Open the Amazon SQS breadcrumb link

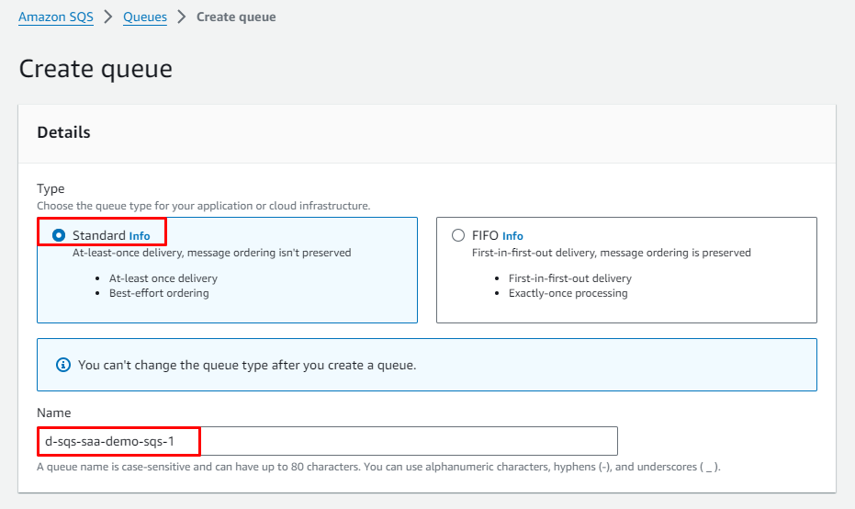56,17
